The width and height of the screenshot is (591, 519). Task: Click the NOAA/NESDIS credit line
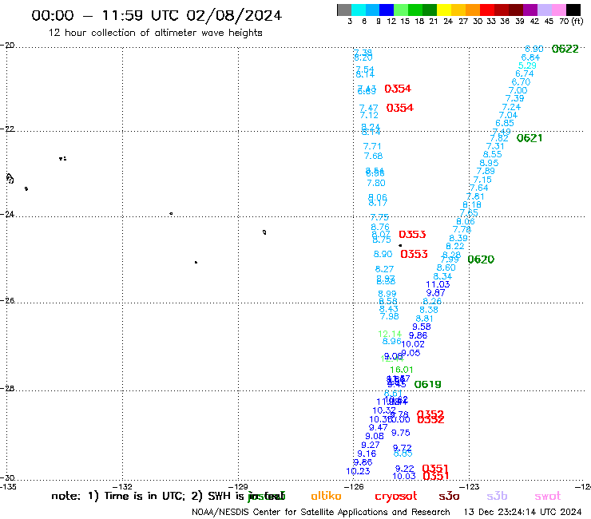click(x=321, y=513)
